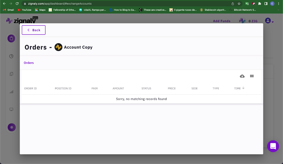Open the Maps bookmark

[40, 10]
